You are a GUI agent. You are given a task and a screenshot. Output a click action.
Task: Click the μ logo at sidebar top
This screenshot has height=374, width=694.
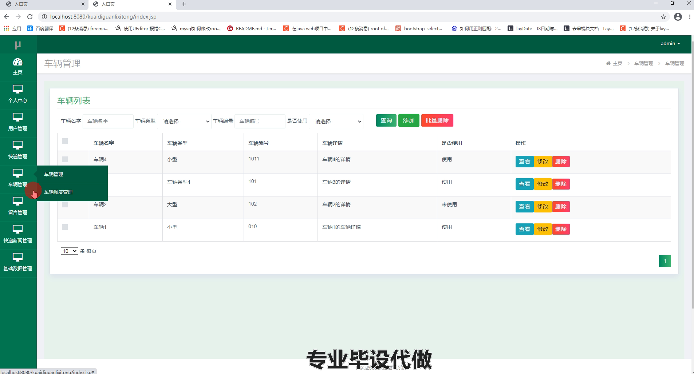(x=17, y=45)
